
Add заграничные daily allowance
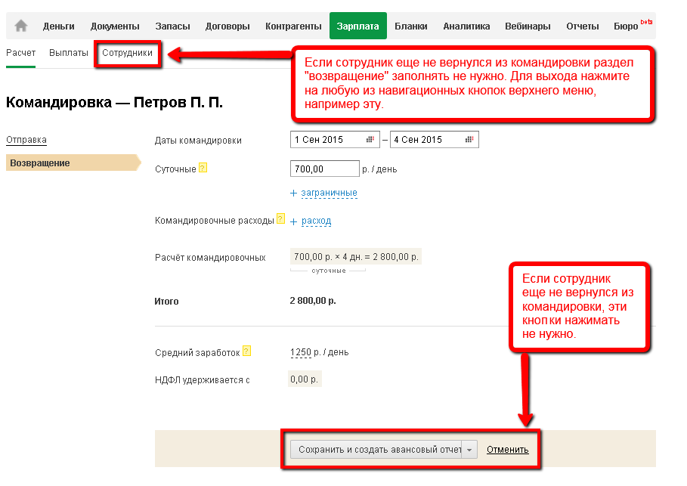coord(329,193)
